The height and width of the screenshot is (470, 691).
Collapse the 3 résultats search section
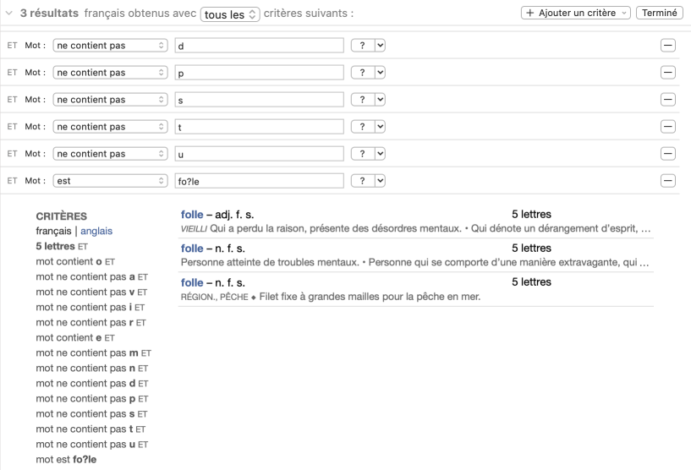click(9, 14)
